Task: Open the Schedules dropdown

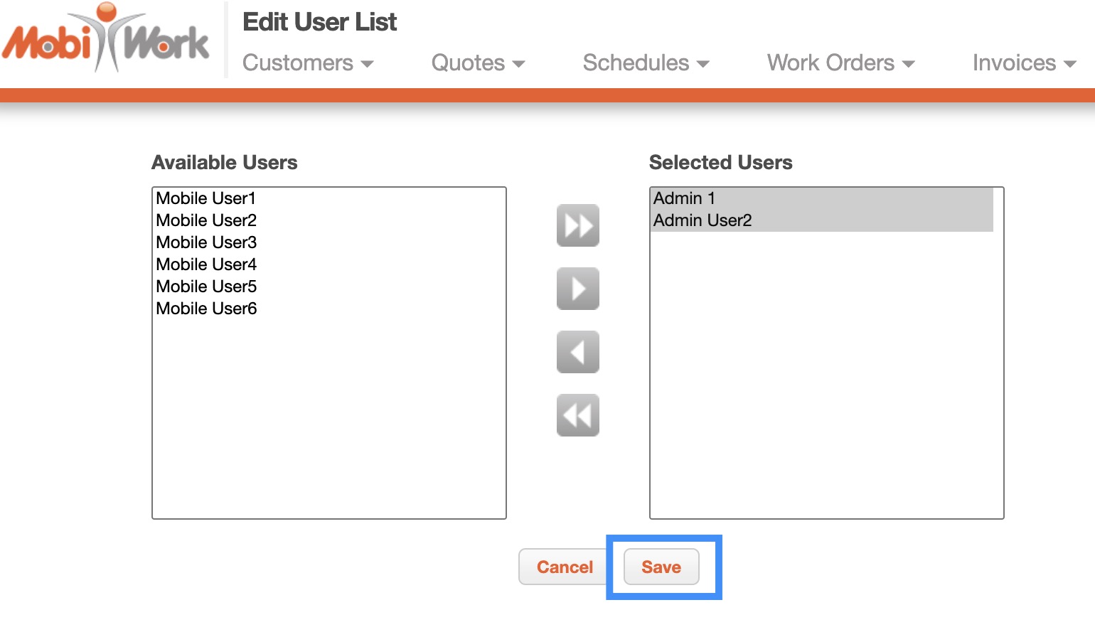Action: [646, 63]
